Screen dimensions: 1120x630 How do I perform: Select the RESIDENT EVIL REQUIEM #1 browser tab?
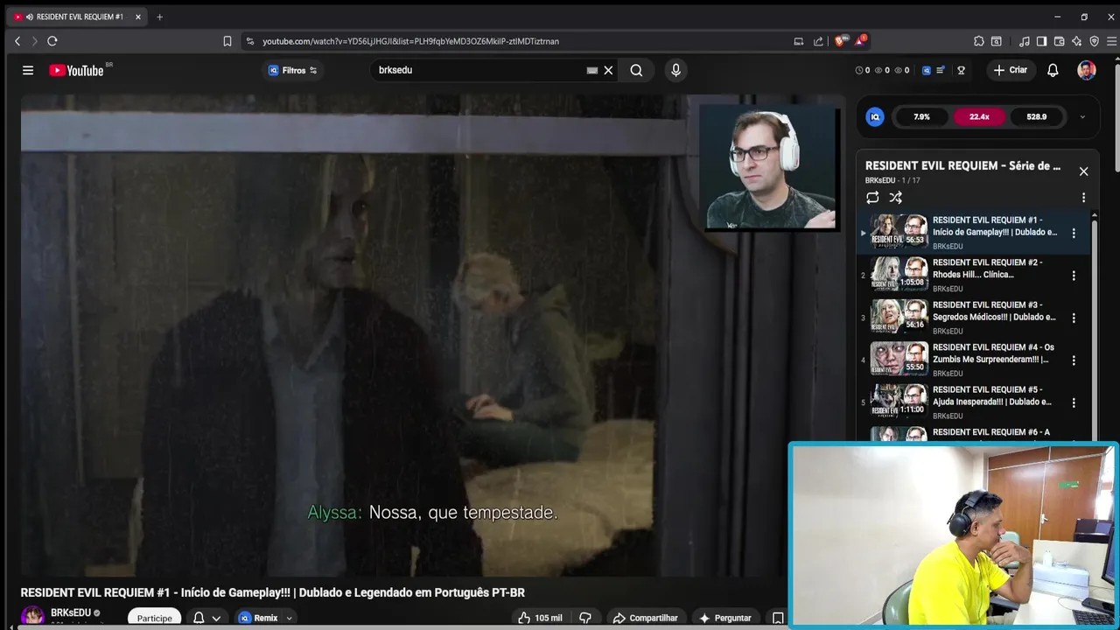(x=77, y=17)
